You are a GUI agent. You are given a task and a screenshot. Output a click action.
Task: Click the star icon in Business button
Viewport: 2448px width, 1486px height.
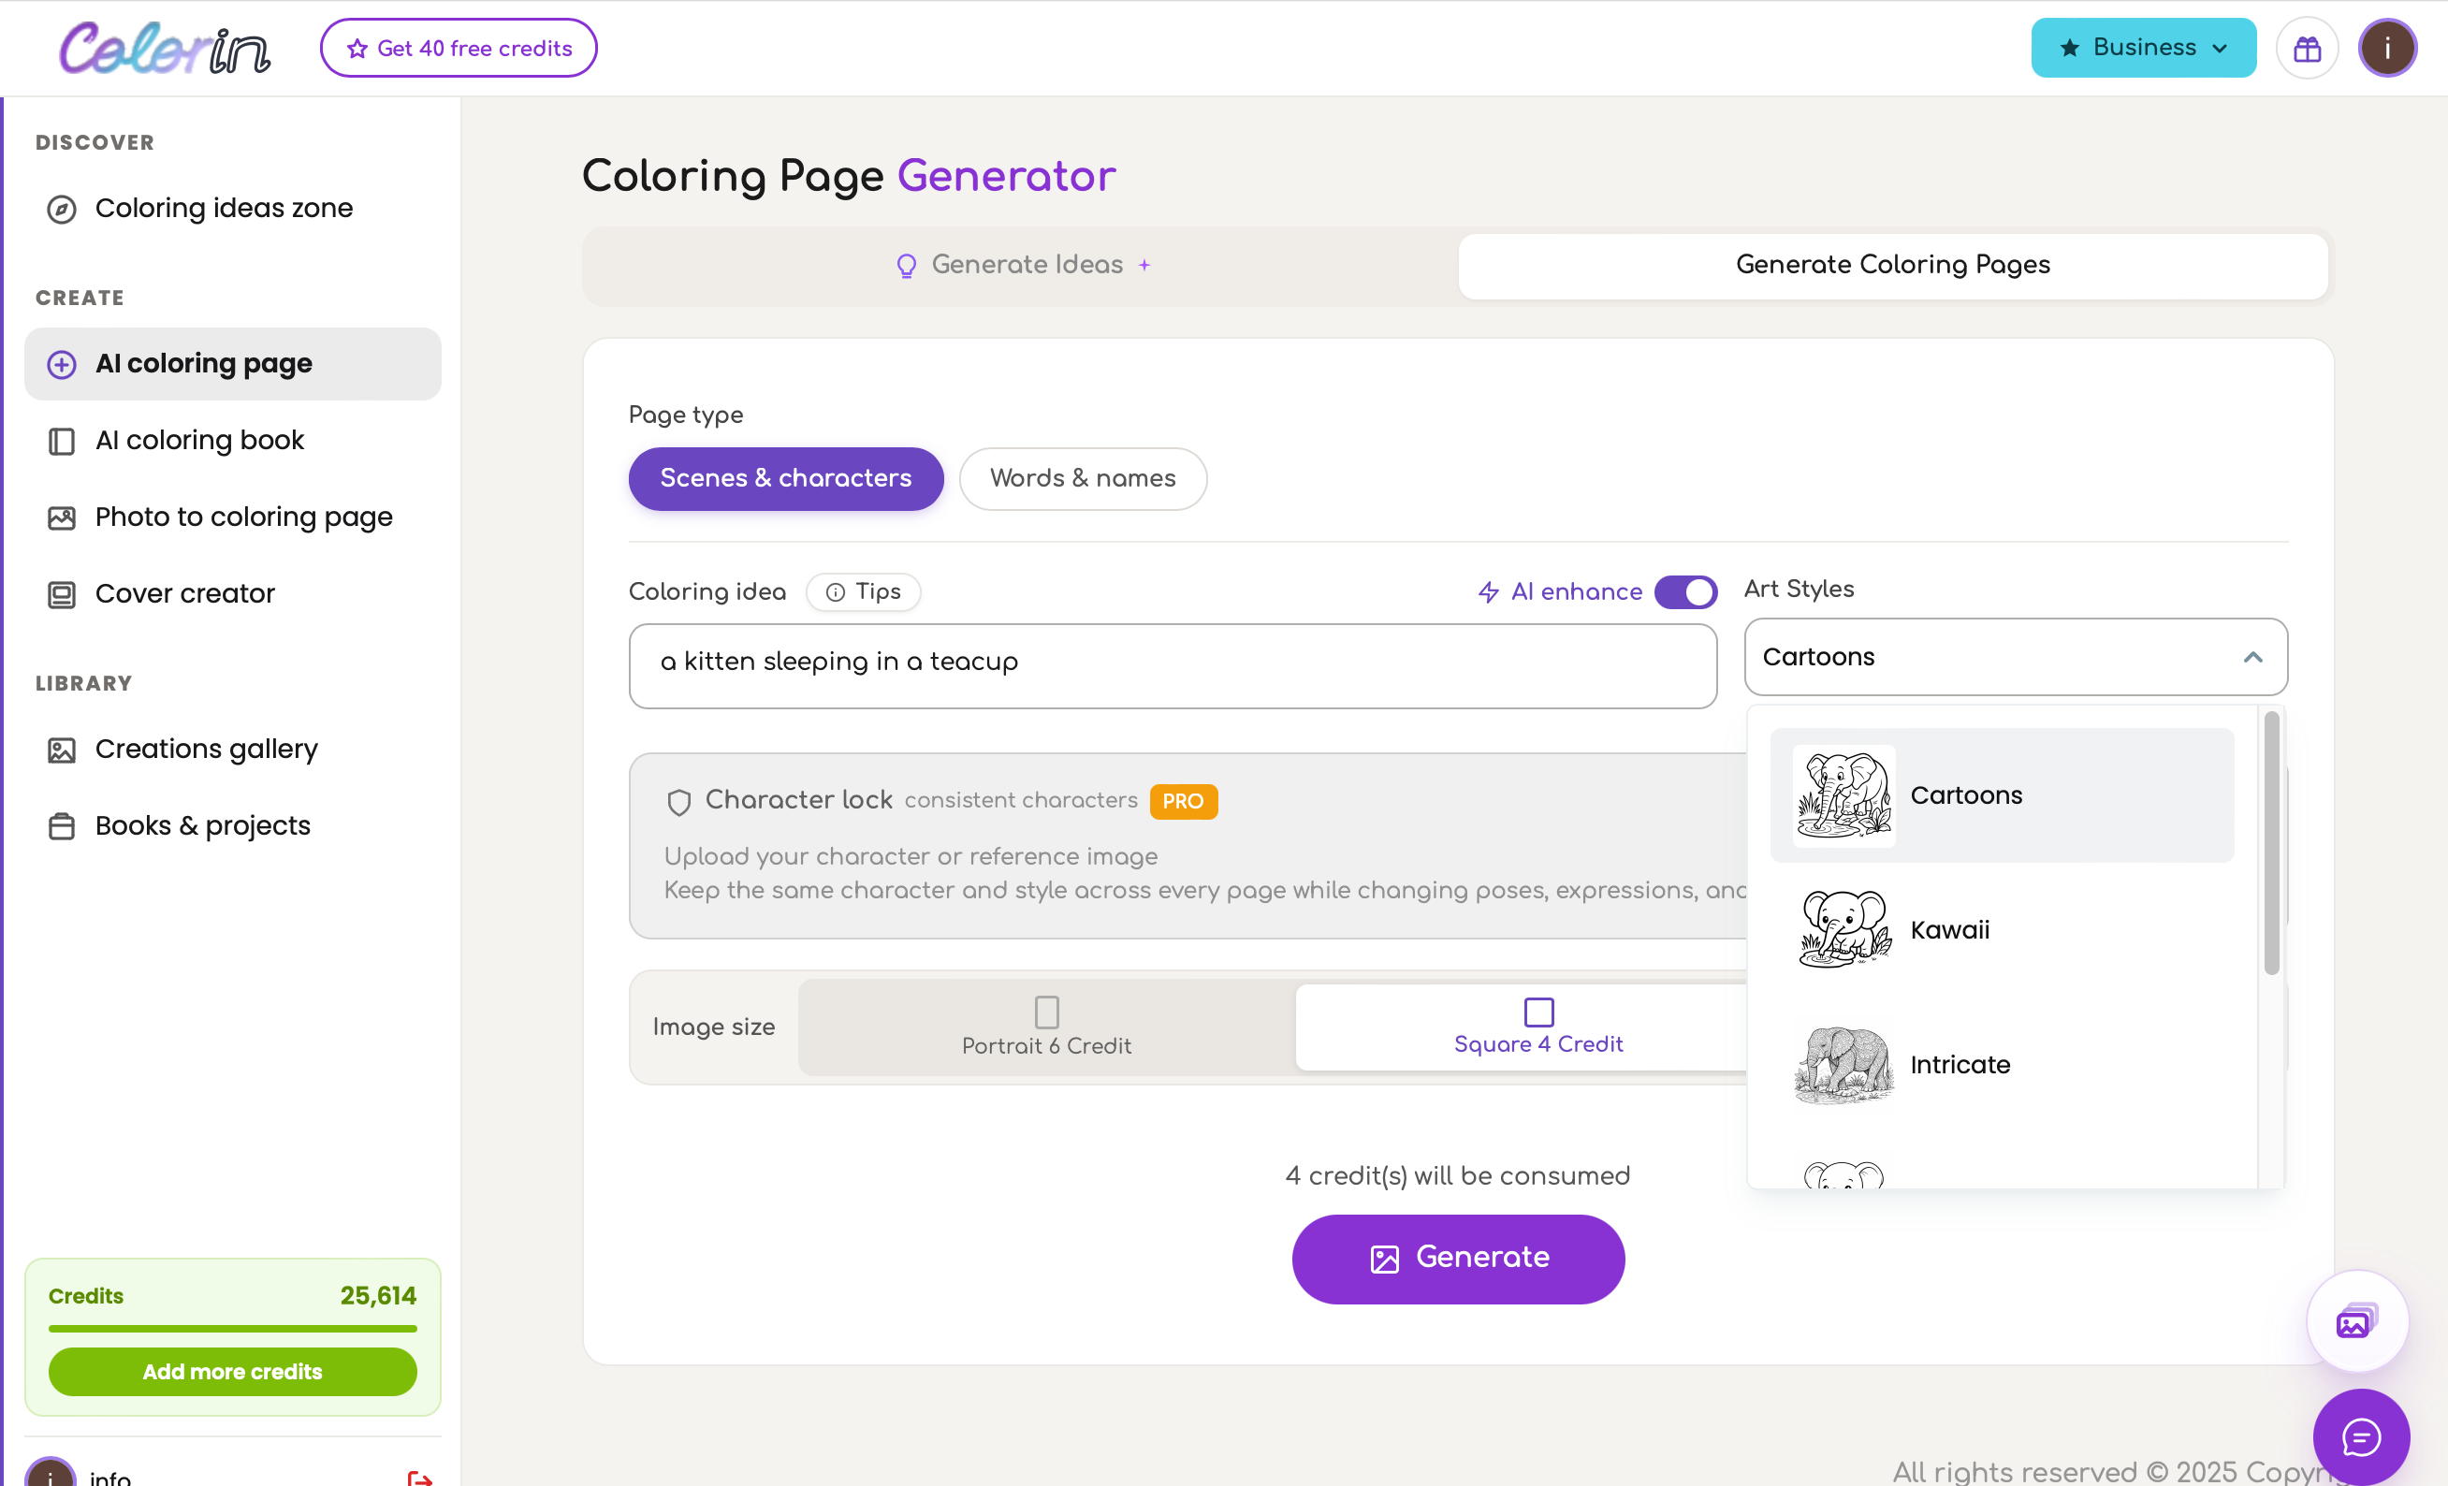click(2069, 48)
